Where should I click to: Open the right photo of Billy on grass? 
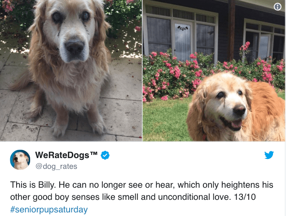tap(214, 71)
